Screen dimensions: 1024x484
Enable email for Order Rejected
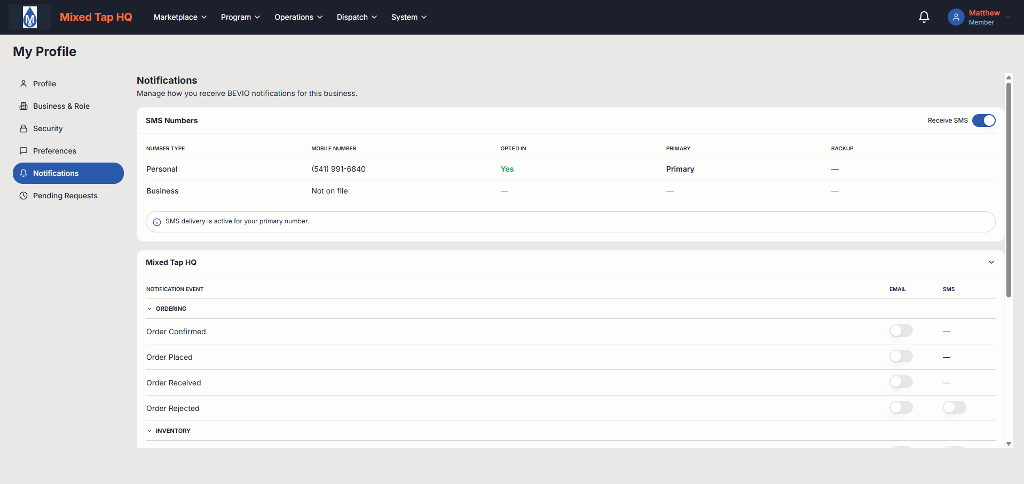[901, 408]
